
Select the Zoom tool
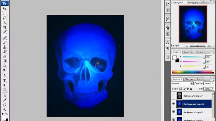pyautogui.click(x=4, y=110)
